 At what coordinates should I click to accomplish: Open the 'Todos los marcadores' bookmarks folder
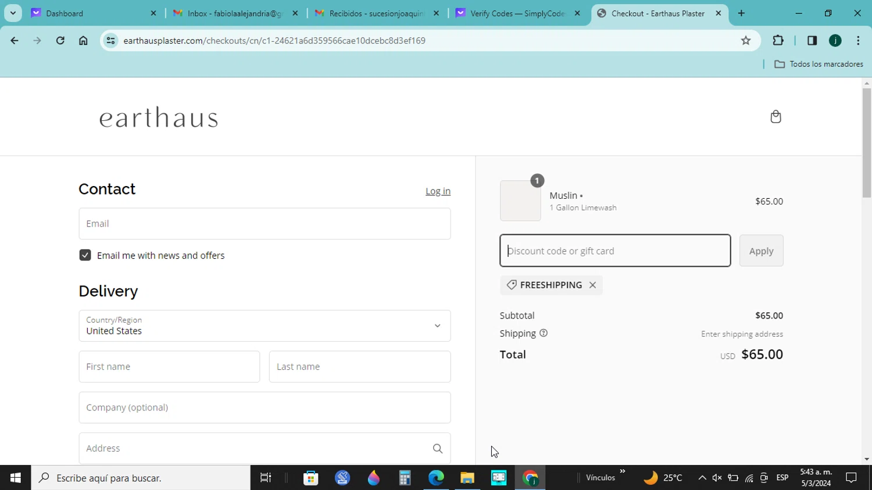[819, 64]
